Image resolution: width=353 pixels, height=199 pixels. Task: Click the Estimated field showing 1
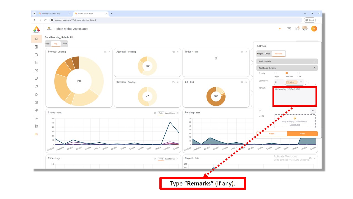[310, 82]
